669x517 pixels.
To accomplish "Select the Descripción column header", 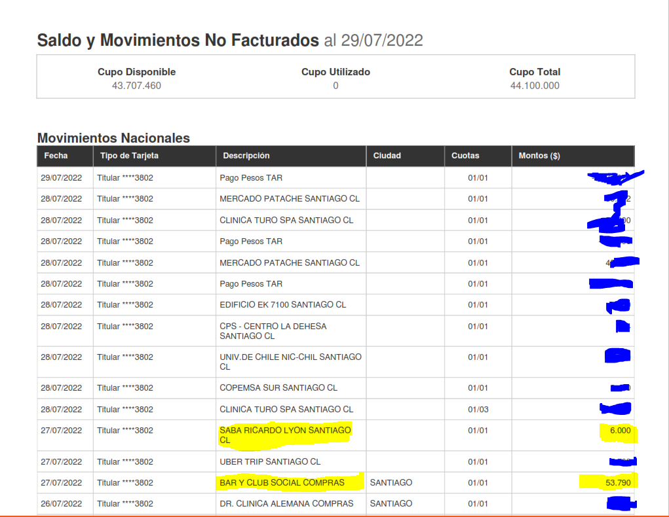I will coord(246,156).
